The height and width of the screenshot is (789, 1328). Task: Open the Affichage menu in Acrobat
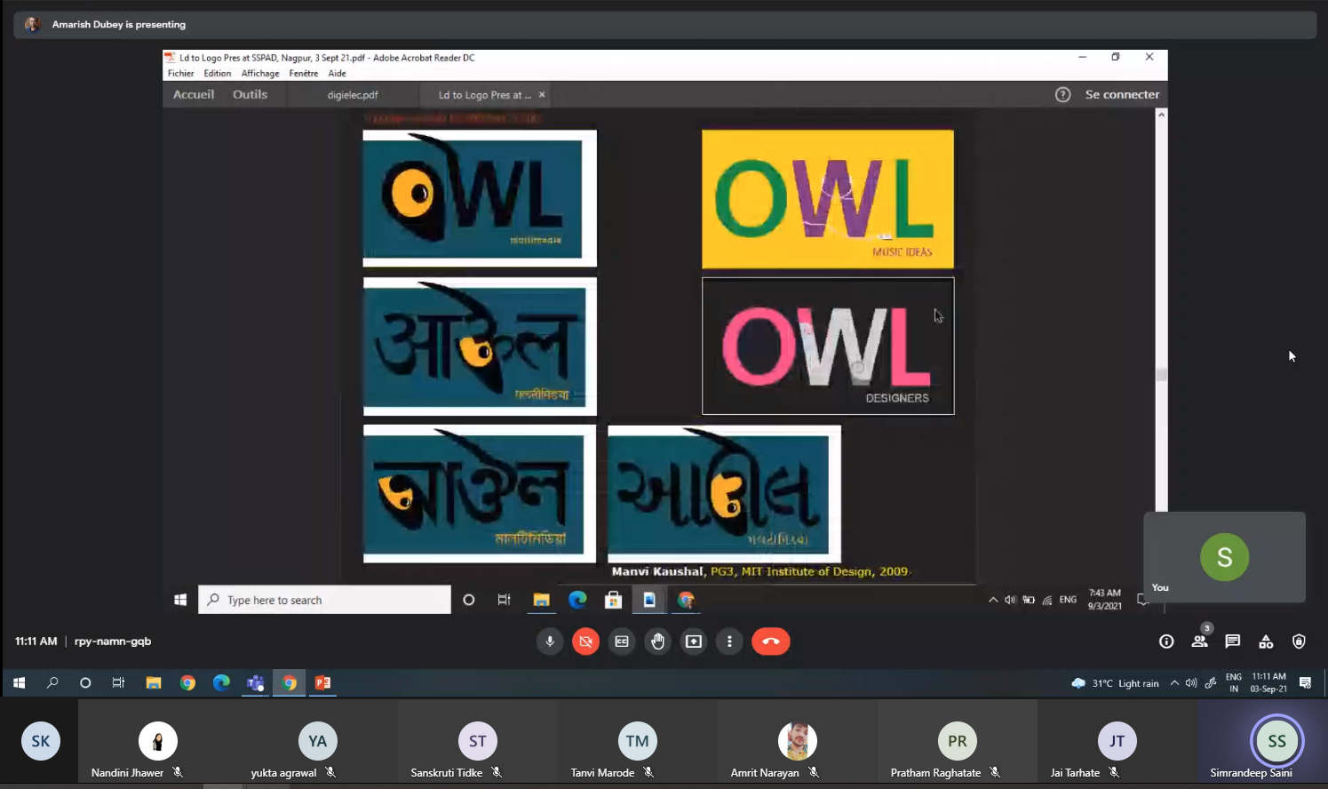click(260, 74)
